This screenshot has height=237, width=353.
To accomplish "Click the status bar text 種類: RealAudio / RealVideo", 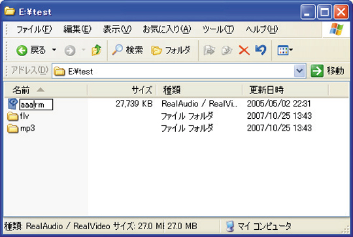I will pyautogui.click(x=57, y=226).
